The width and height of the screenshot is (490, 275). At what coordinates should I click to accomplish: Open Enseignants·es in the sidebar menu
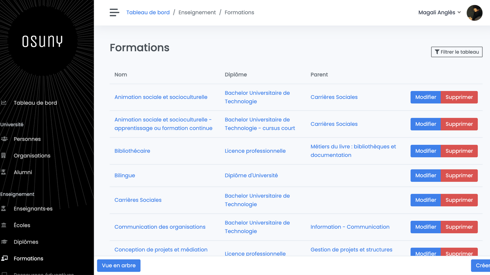tap(33, 209)
